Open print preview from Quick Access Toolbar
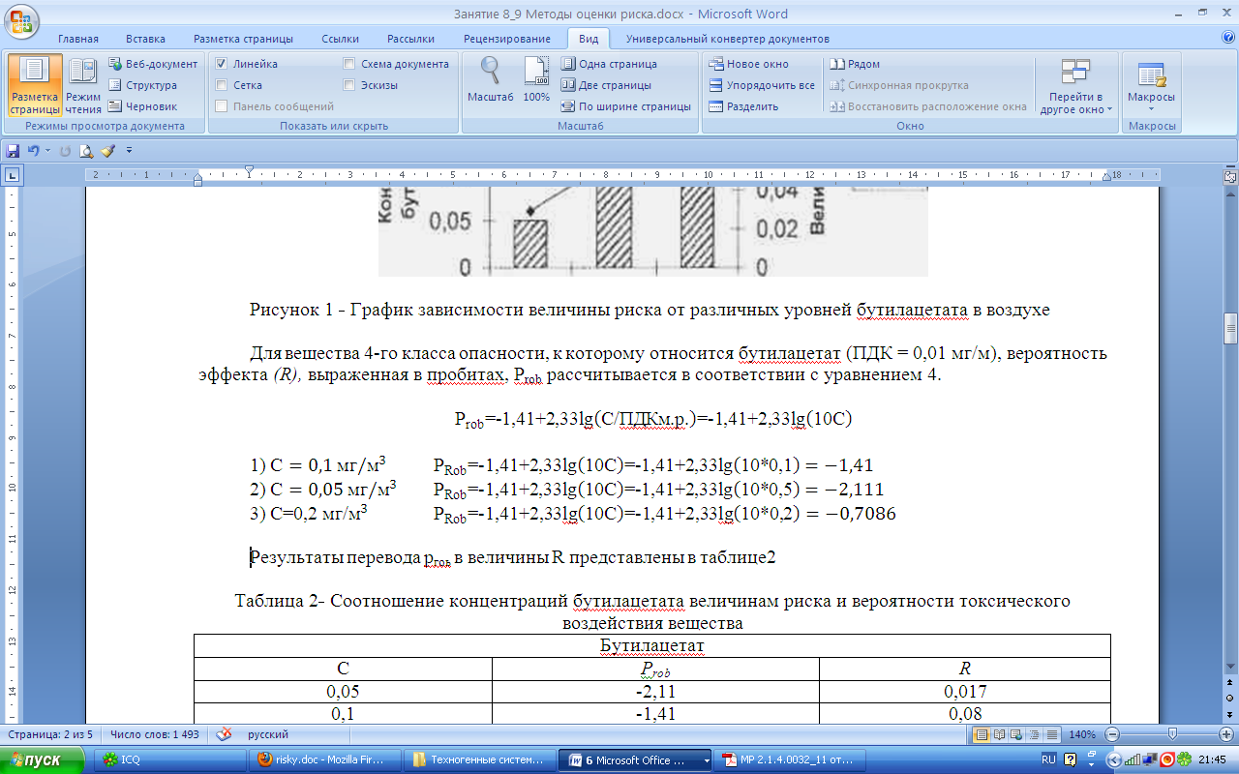The width and height of the screenshot is (1239, 774). tap(86, 151)
